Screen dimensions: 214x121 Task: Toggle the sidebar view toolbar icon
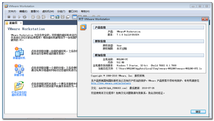tap(52, 17)
